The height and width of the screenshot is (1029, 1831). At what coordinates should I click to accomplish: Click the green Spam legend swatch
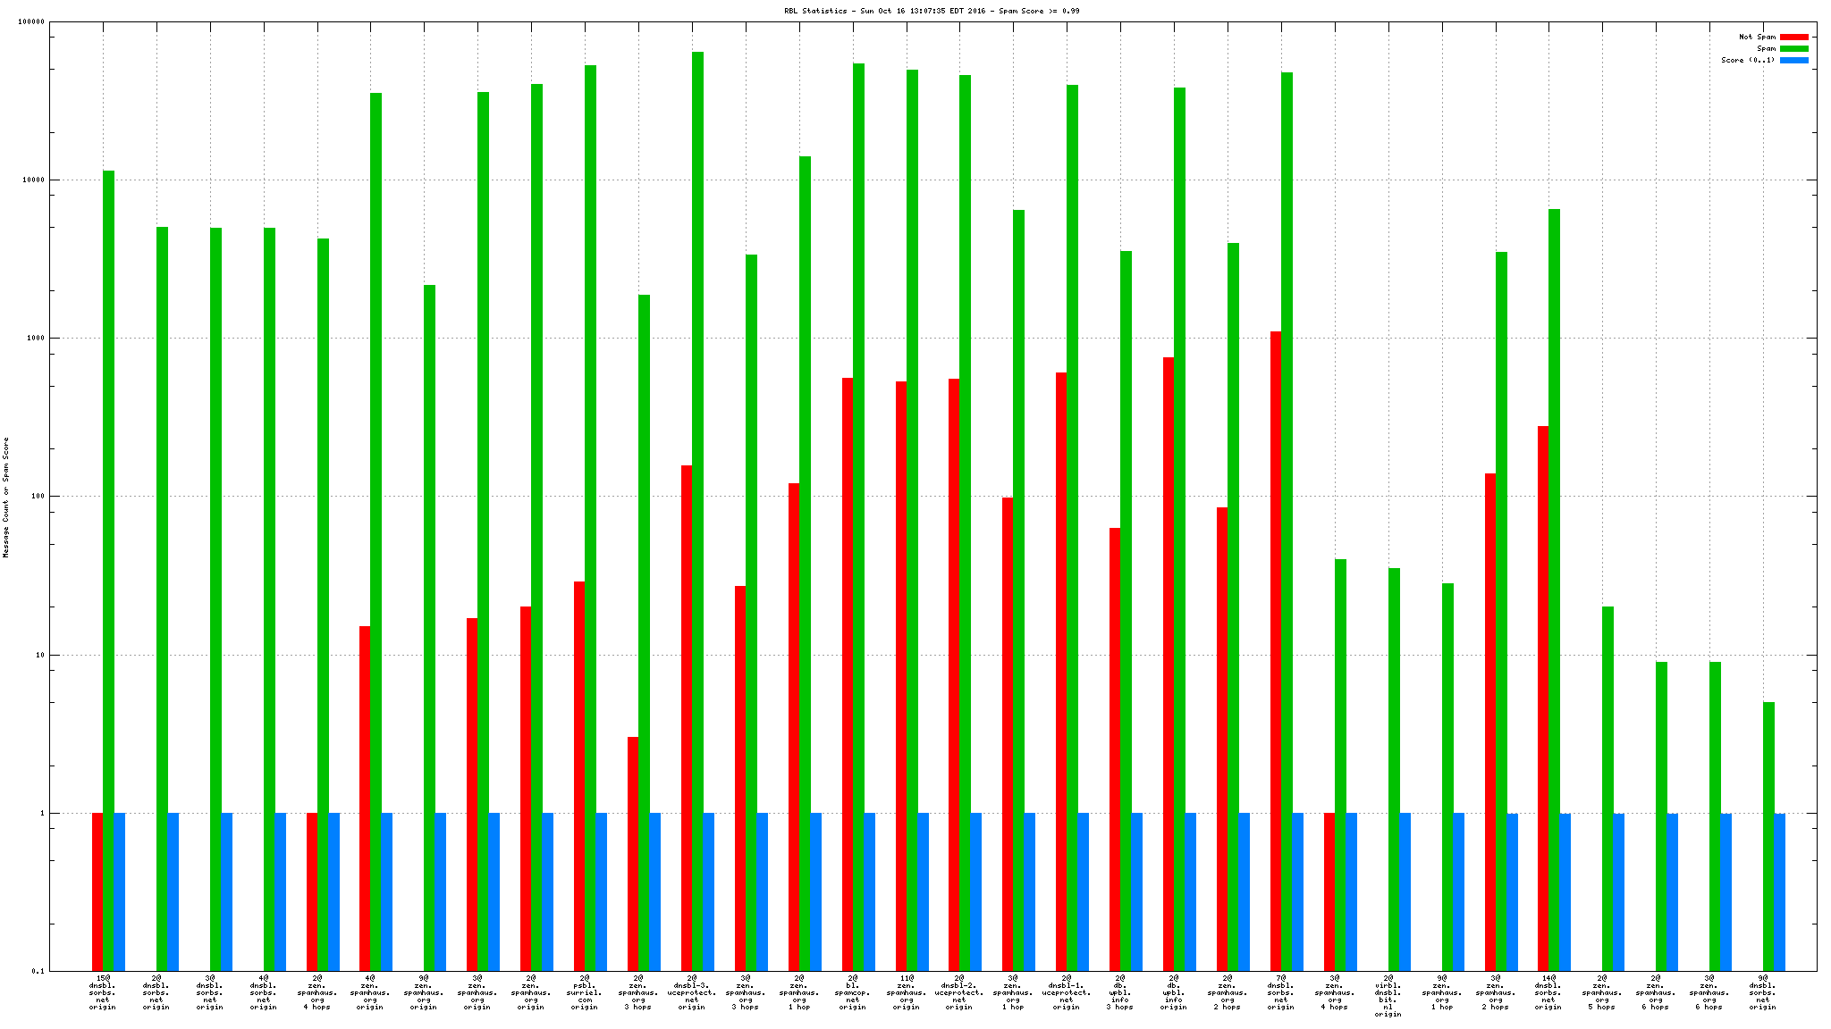(1793, 49)
